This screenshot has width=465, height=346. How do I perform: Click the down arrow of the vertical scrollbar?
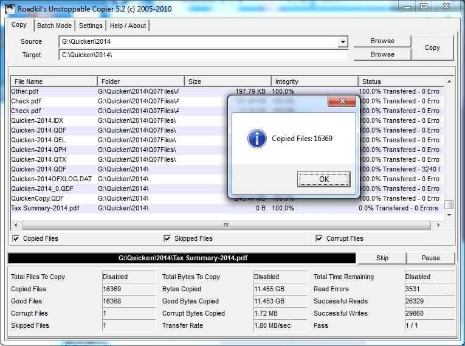[449, 215]
